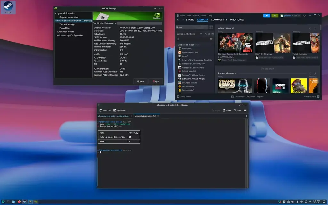Open Konsole hamburger menu
Screen dimensions: 328x205
point(245,111)
